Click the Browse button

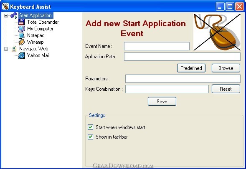coord(226,68)
